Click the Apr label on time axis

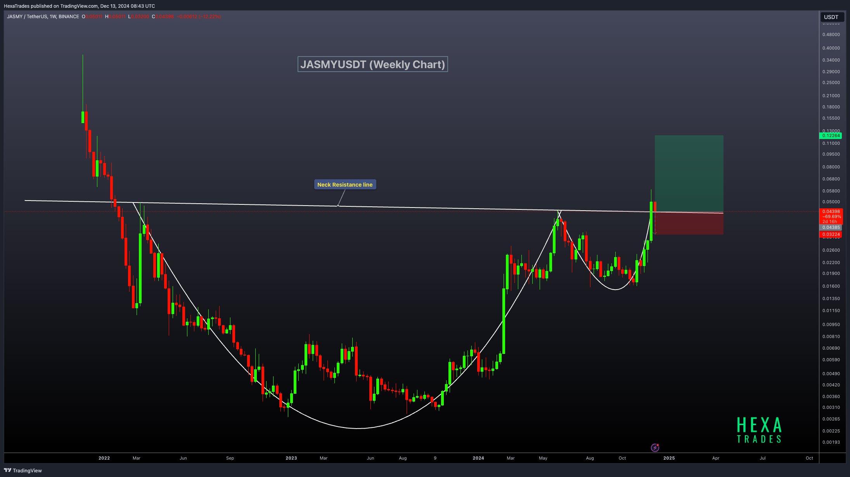[716, 458]
